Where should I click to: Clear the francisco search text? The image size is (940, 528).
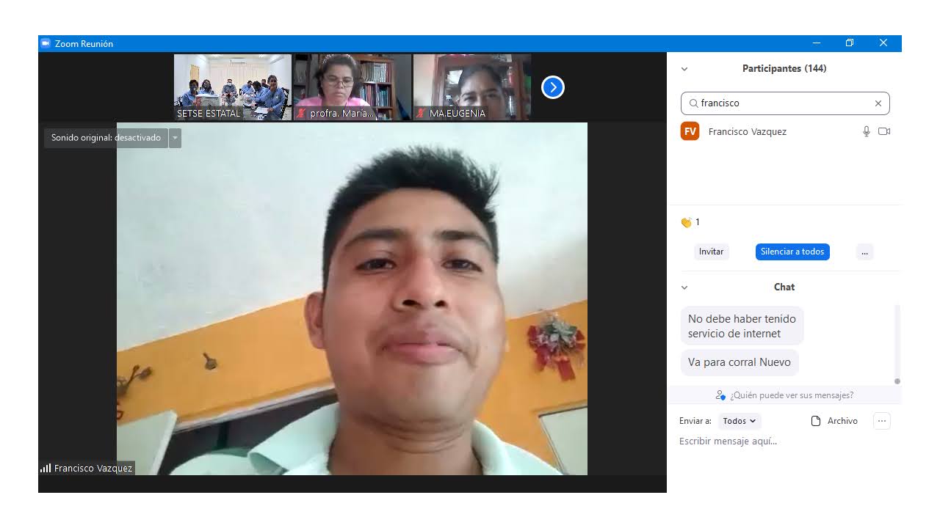point(878,103)
